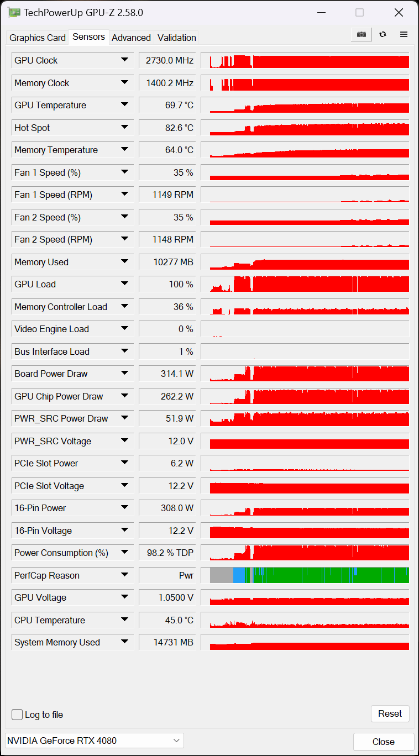Click the GPU-Z app icon in title bar
This screenshot has height=756, width=419.
(x=14, y=12)
